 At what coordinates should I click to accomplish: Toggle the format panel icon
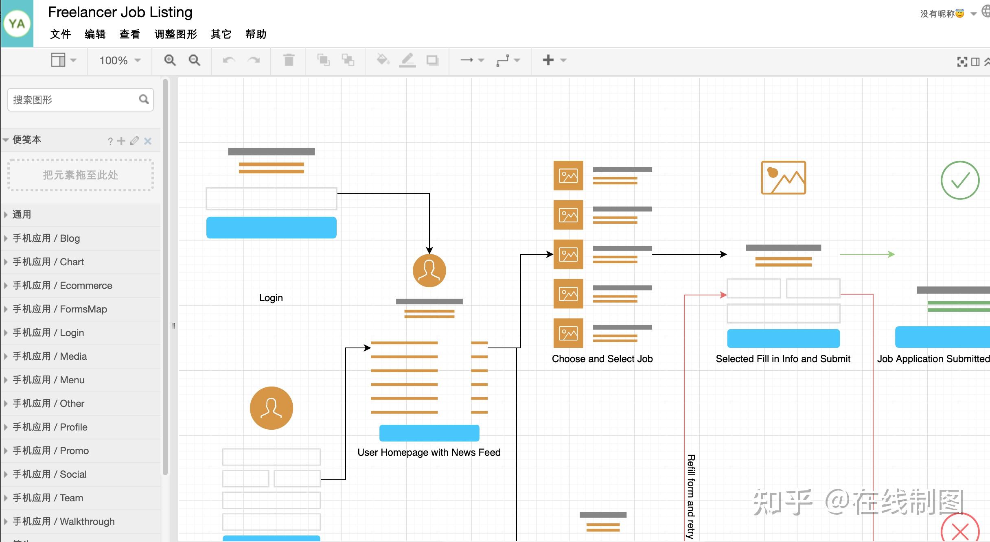[975, 62]
